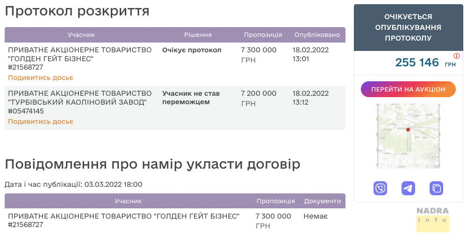Image resolution: width=467 pixels, height=249 pixels.
Task: Click the Опубліковано column header
Action: click(317, 35)
